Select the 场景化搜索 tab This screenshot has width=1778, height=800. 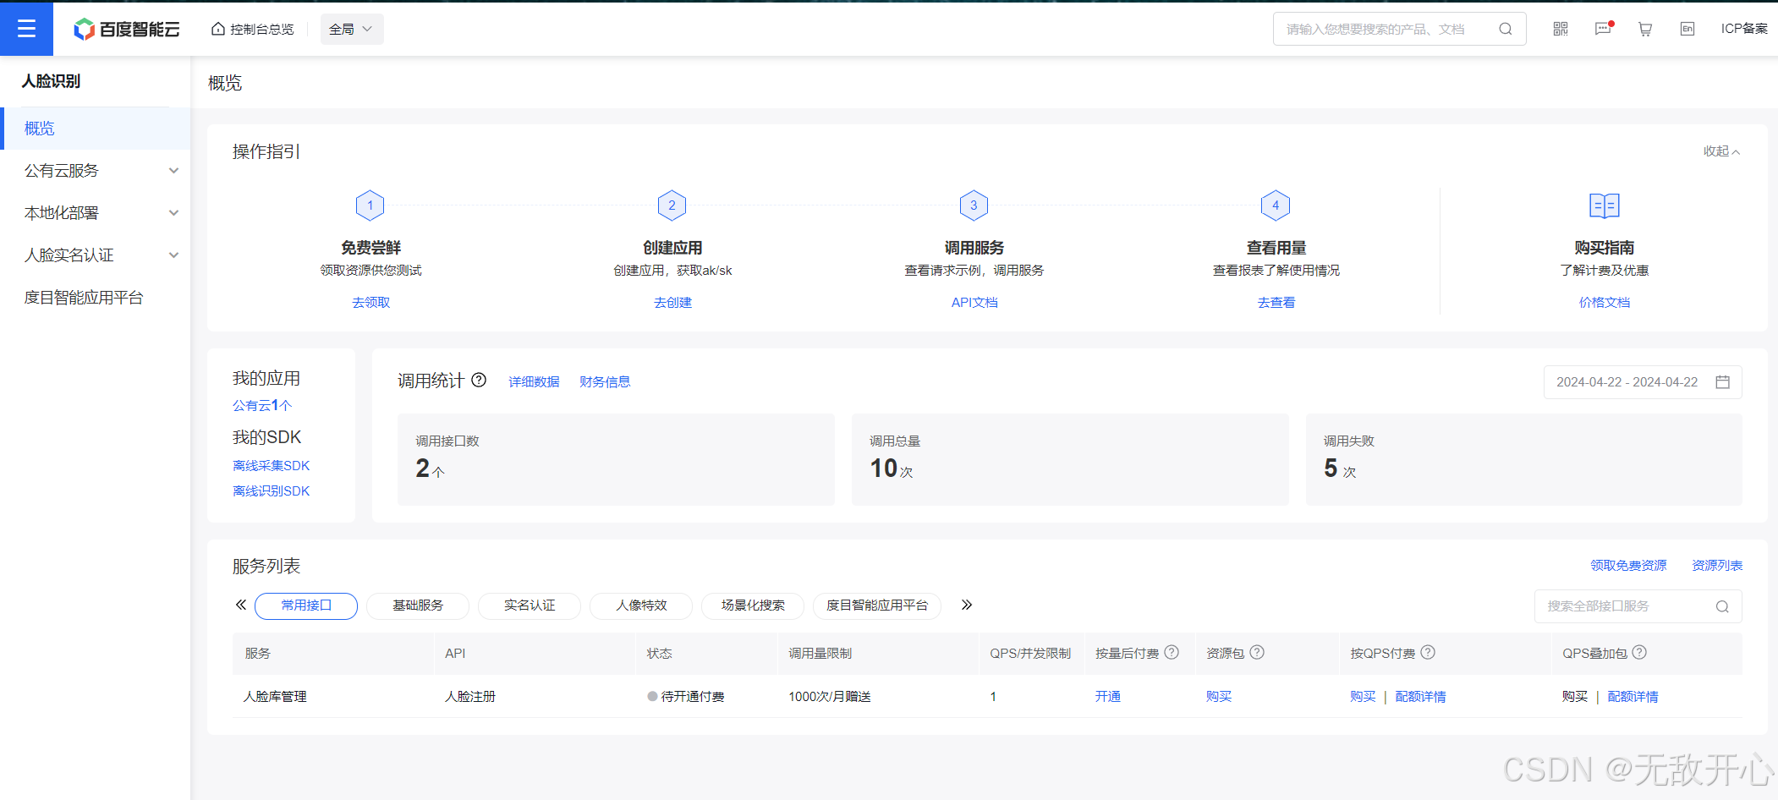(753, 605)
